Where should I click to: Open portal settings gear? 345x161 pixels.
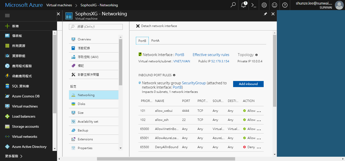(x=264, y=5)
